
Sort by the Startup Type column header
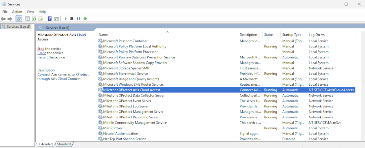(x=294, y=35)
